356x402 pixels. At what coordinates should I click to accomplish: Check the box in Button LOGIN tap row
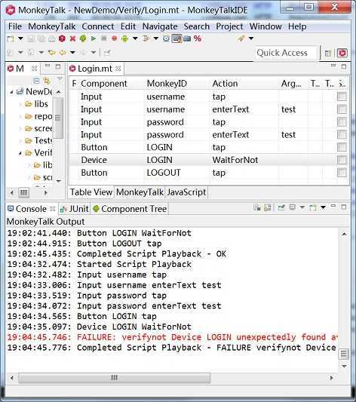tap(342, 147)
